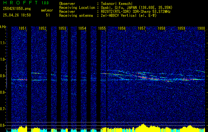The width and height of the screenshot is (208, 132).
Task: Click the 1851 time marker
Action: (x=22, y=28)
